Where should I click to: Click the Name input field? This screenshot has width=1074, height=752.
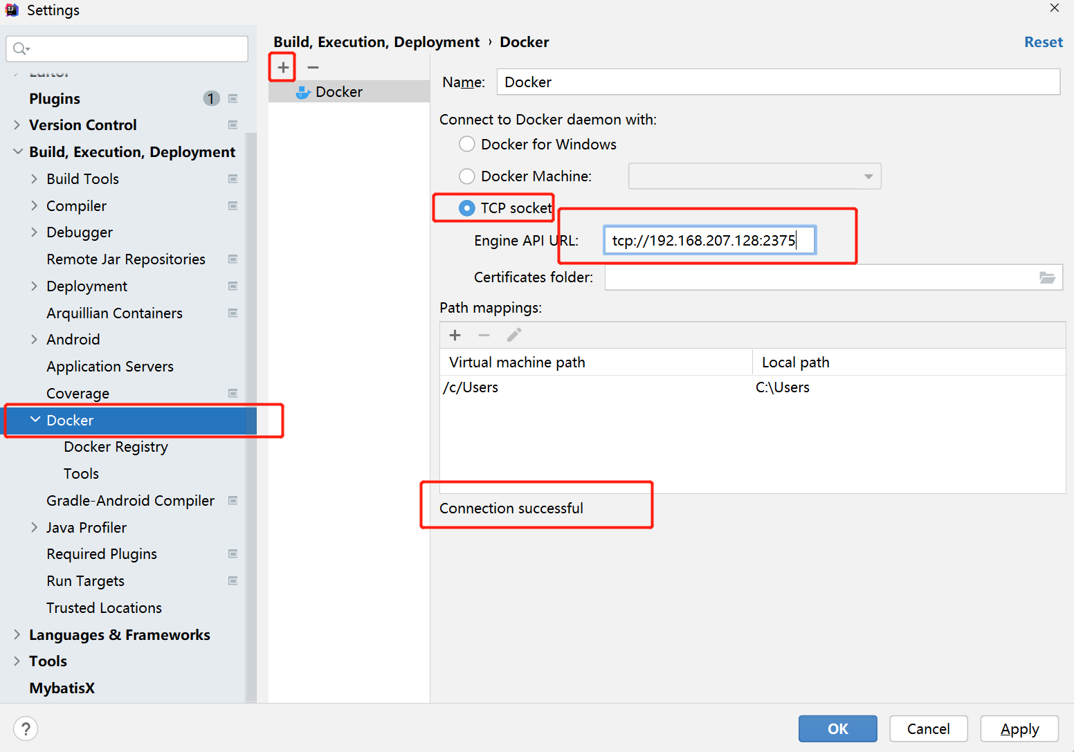(x=778, y=82)
